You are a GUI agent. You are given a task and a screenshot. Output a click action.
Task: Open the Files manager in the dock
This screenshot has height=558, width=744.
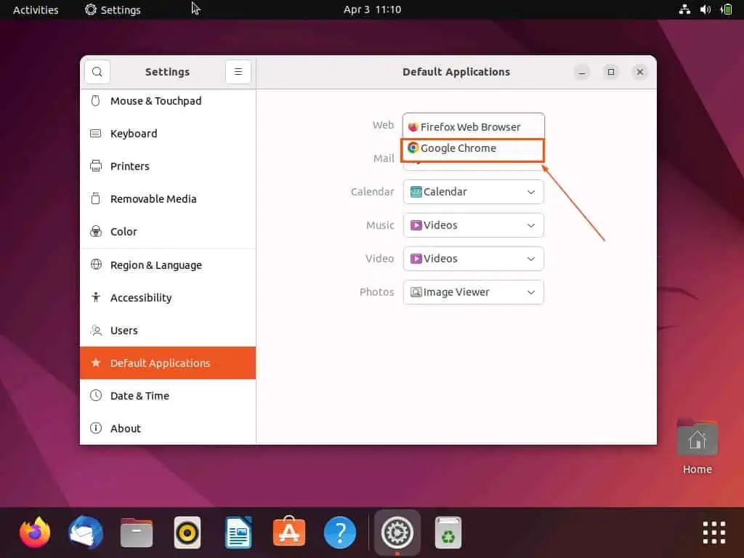click(136, 532)
